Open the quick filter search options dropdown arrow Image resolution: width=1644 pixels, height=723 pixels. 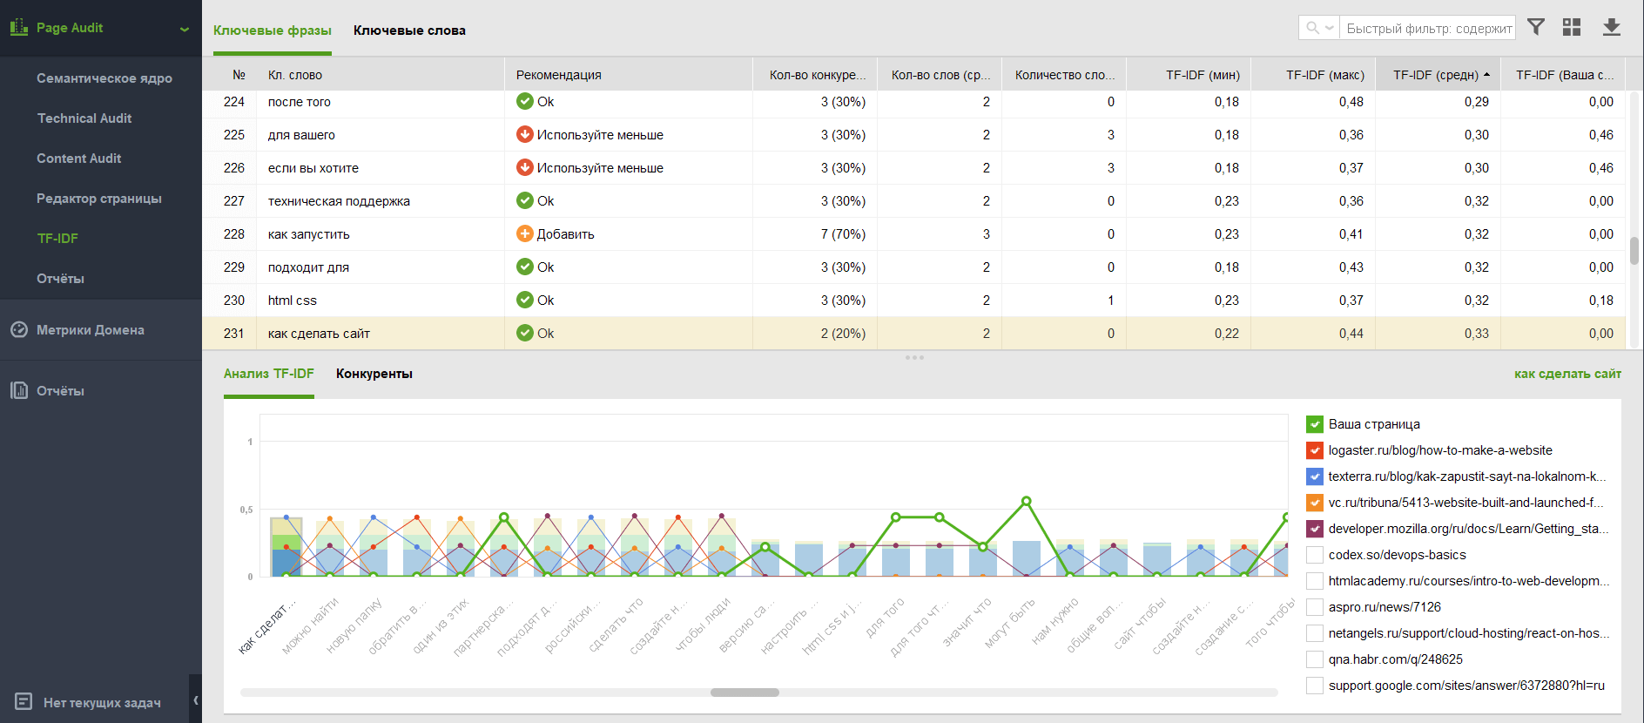1330,28
